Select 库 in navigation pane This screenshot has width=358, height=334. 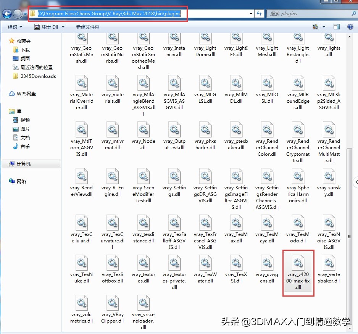[x=15, y=111]
